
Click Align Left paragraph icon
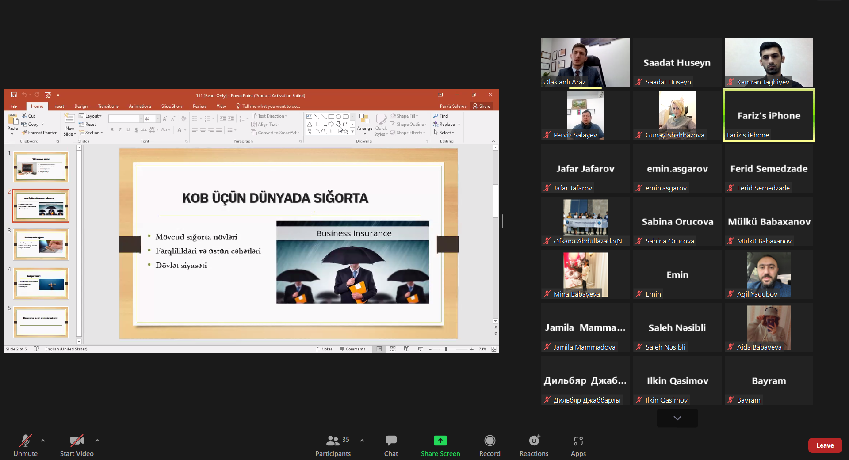coord(195,130)
